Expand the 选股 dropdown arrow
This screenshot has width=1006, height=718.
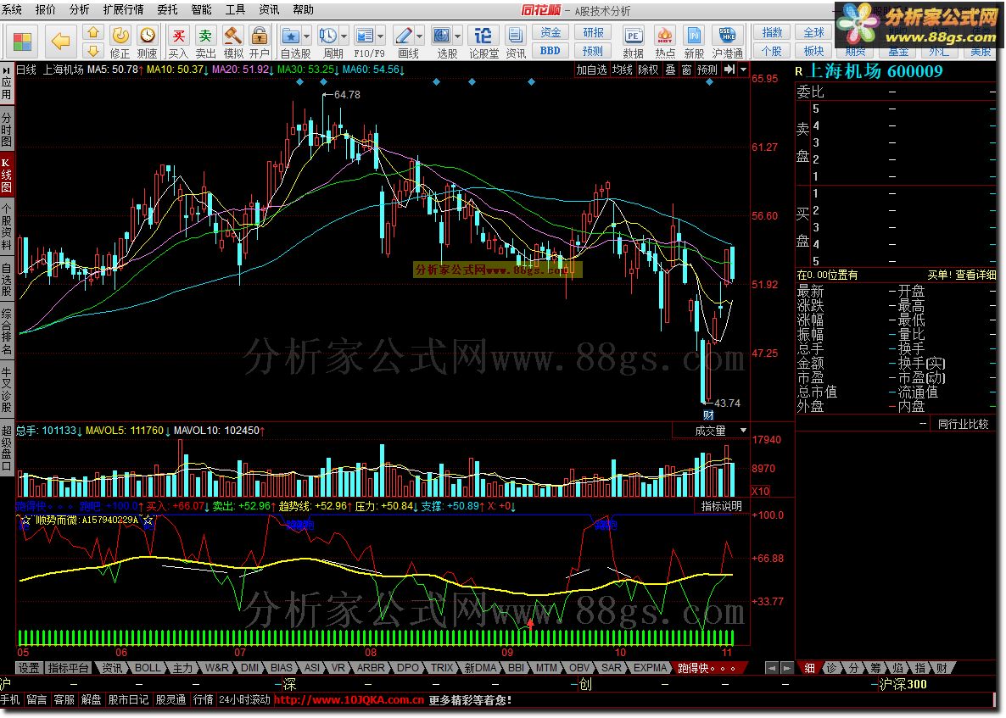point(457,36)
